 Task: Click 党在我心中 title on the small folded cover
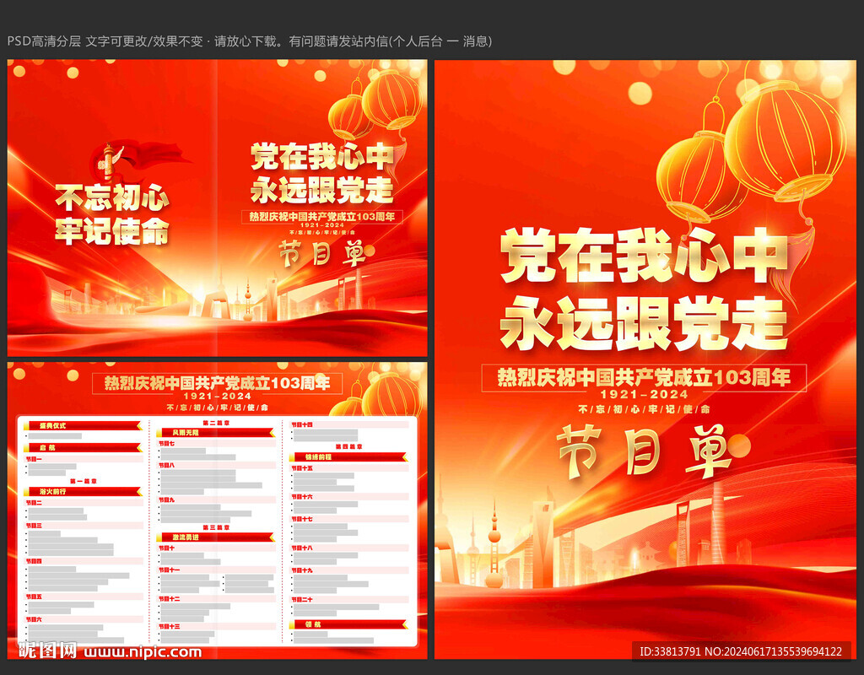pos(322,156)
